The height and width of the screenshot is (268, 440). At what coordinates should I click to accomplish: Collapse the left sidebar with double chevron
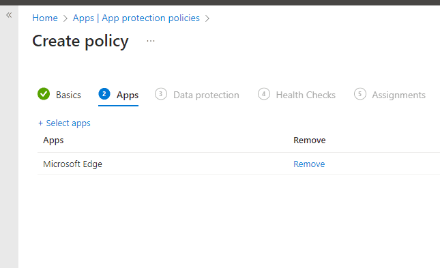pos(9,15)
